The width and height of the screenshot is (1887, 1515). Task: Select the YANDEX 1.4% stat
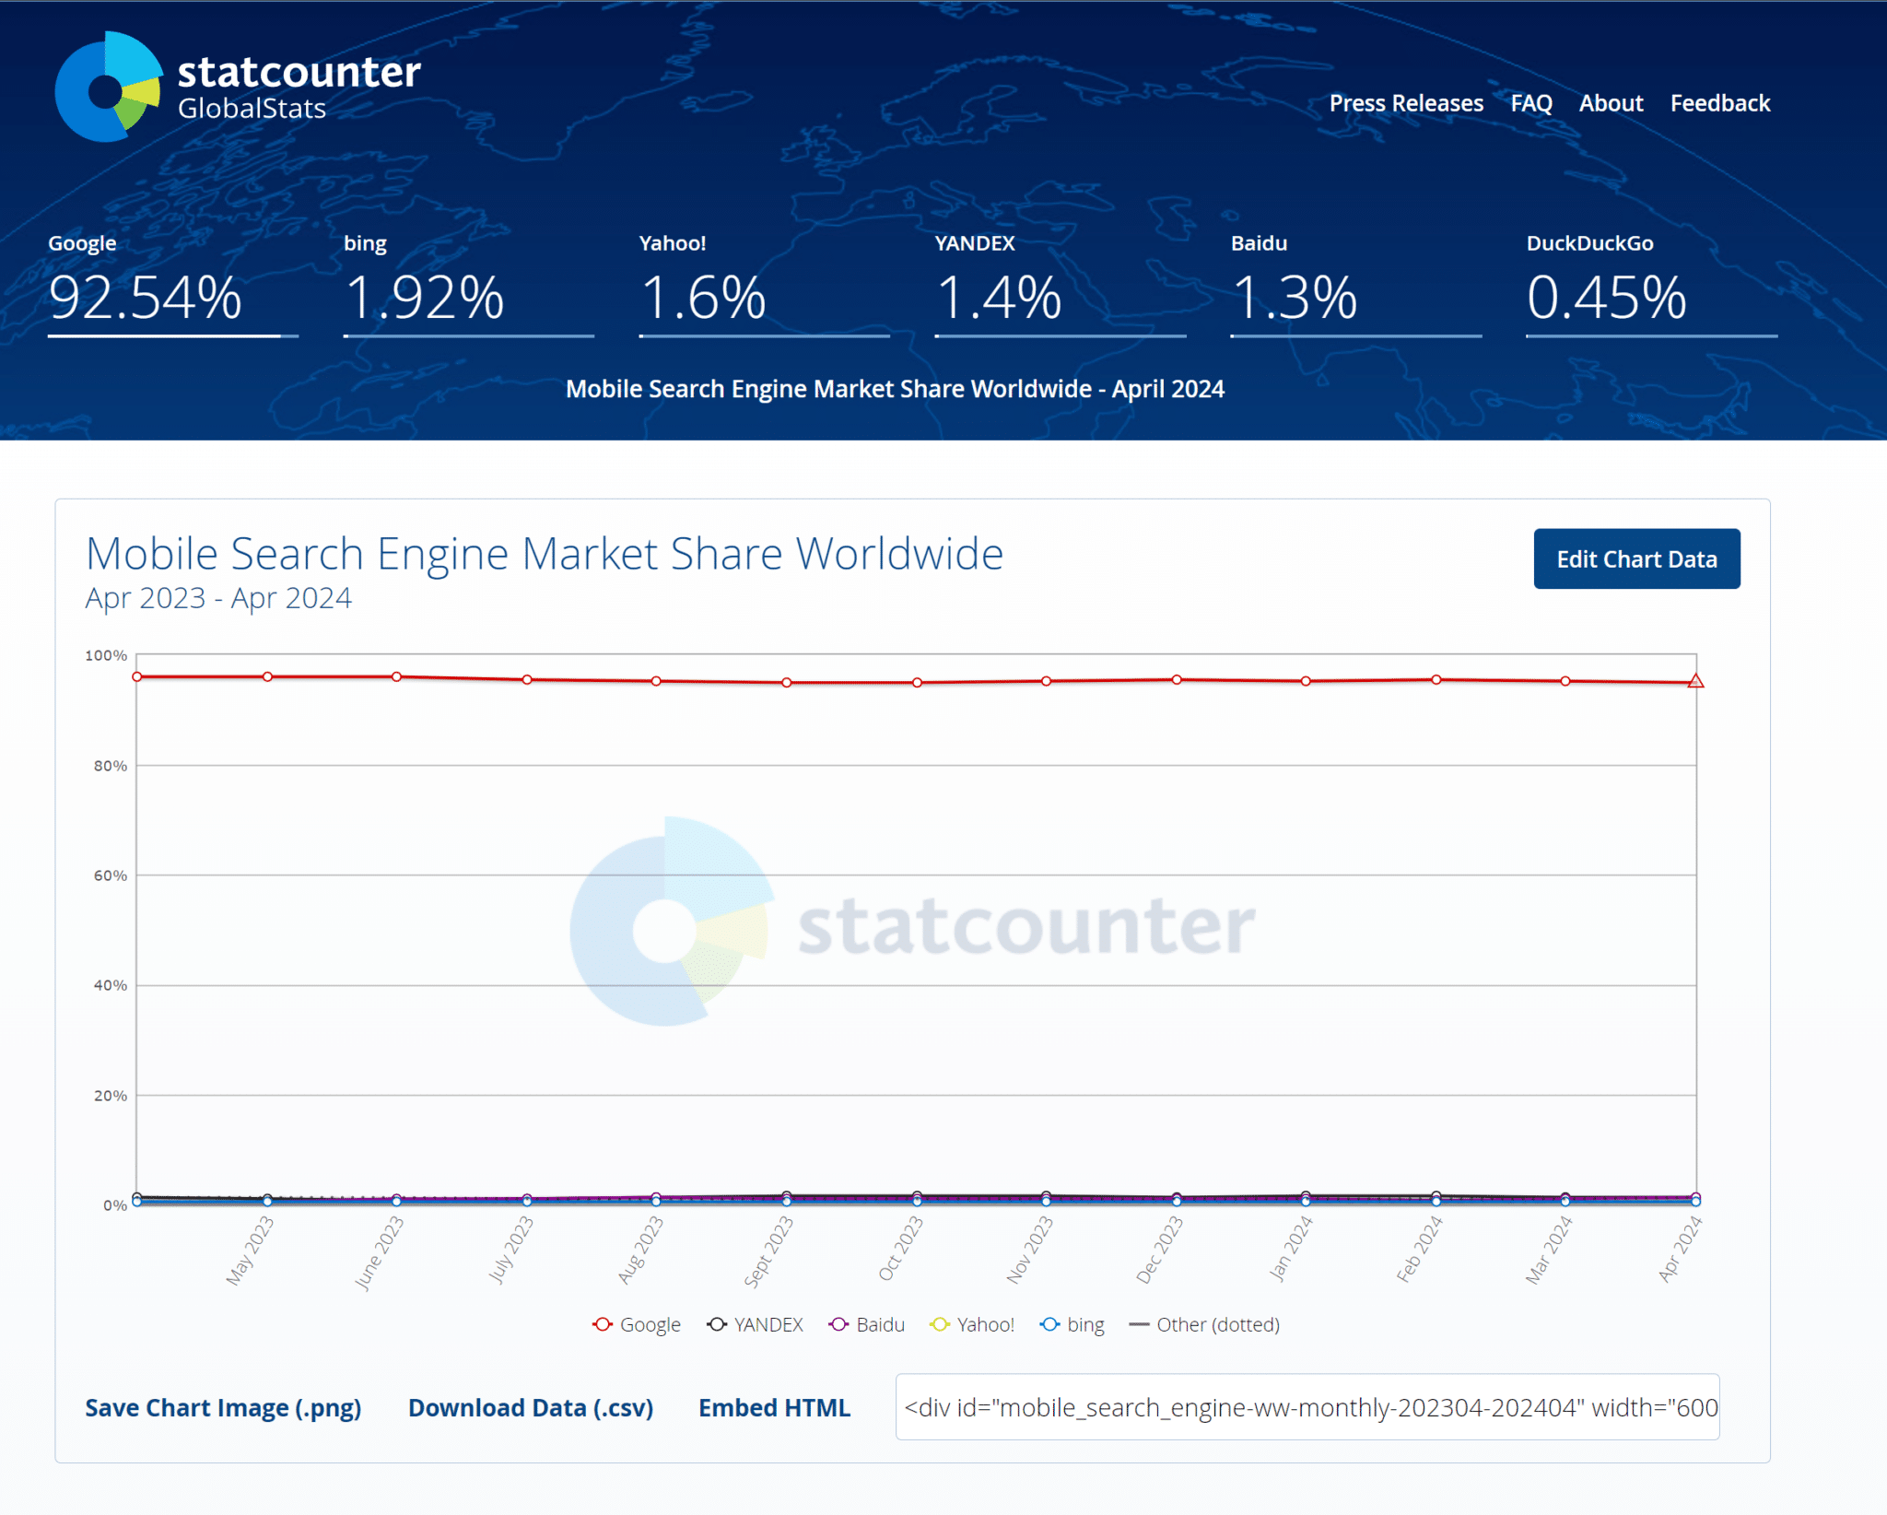point(1060,284)
